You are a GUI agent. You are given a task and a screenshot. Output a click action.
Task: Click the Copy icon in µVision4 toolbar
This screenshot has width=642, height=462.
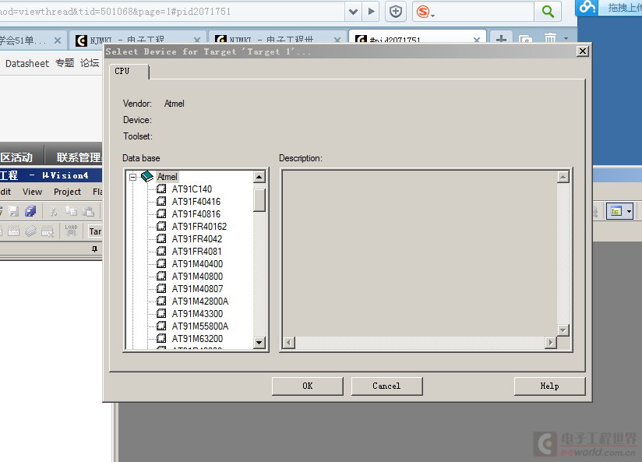(x=71, y=211)
